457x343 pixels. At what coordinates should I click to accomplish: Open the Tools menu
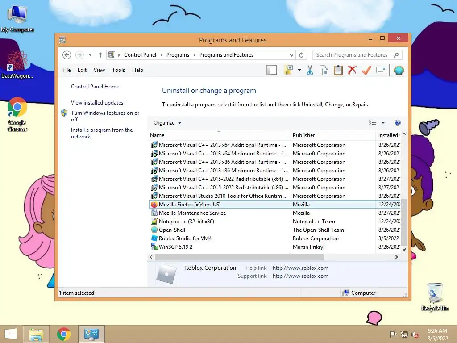point(118,70)
